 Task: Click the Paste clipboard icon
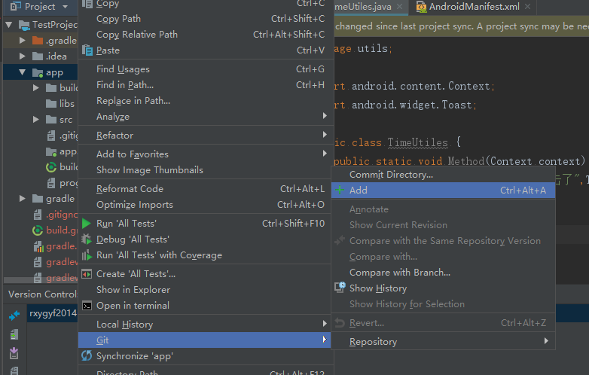[87, 50]
